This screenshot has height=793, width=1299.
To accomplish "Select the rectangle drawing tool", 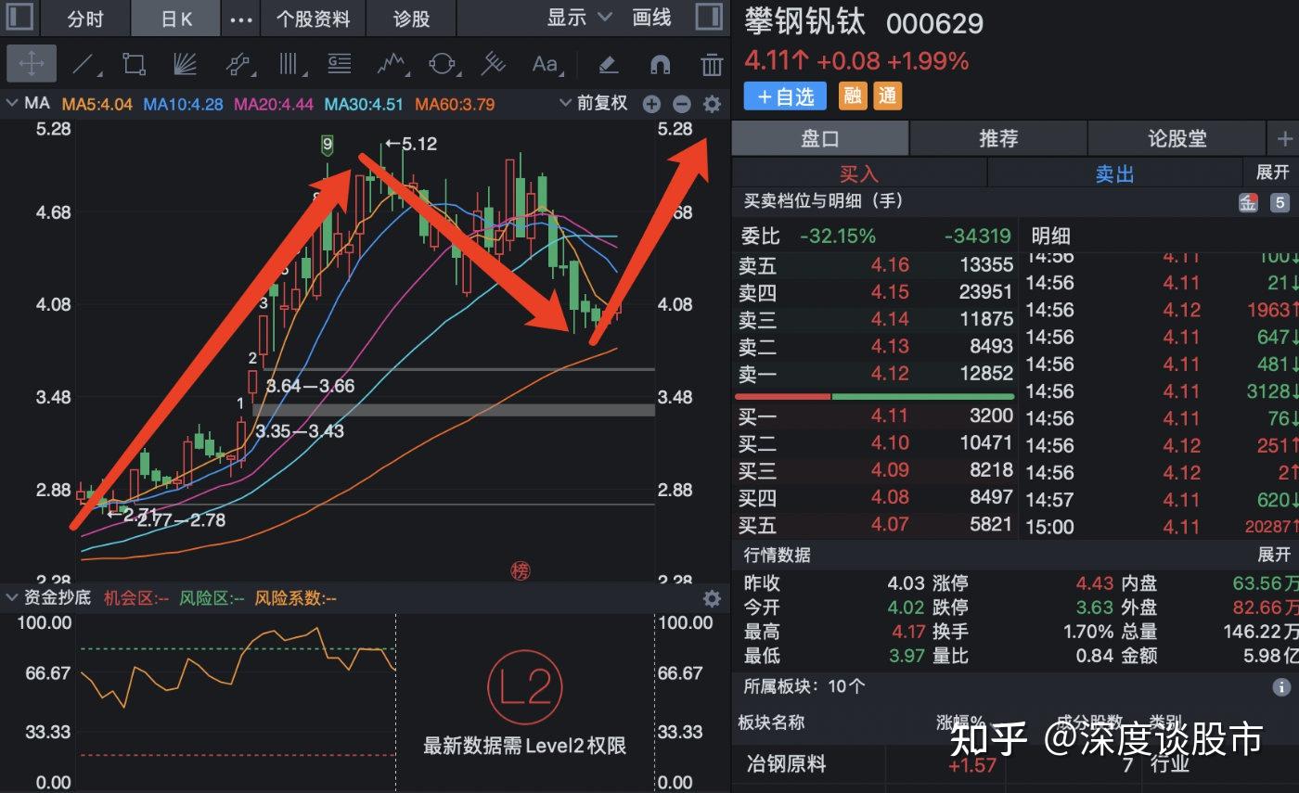I will [135, 64].
